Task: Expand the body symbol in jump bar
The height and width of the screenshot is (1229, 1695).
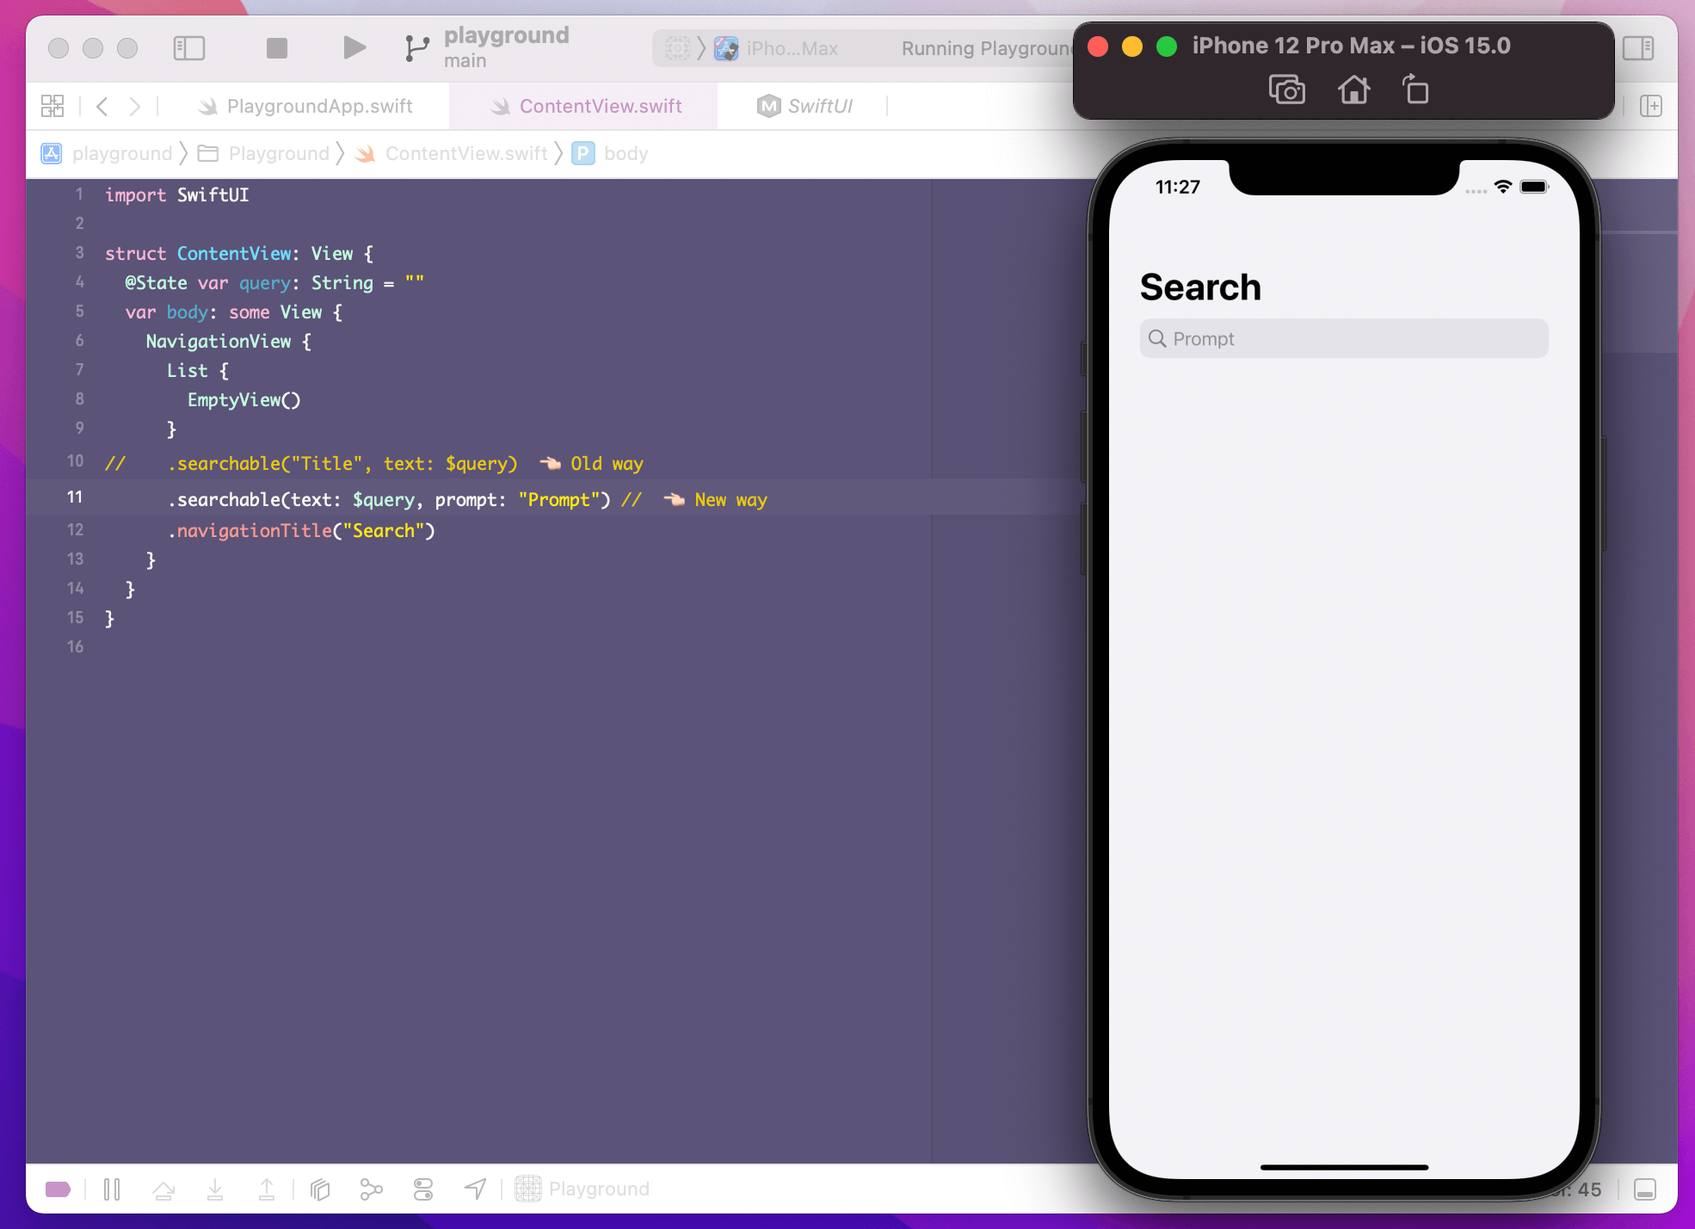Action: pyautogui.click(x=625, y=153)
